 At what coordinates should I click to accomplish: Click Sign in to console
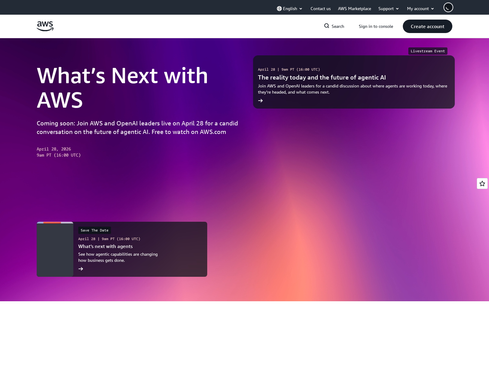coord(376,26)
